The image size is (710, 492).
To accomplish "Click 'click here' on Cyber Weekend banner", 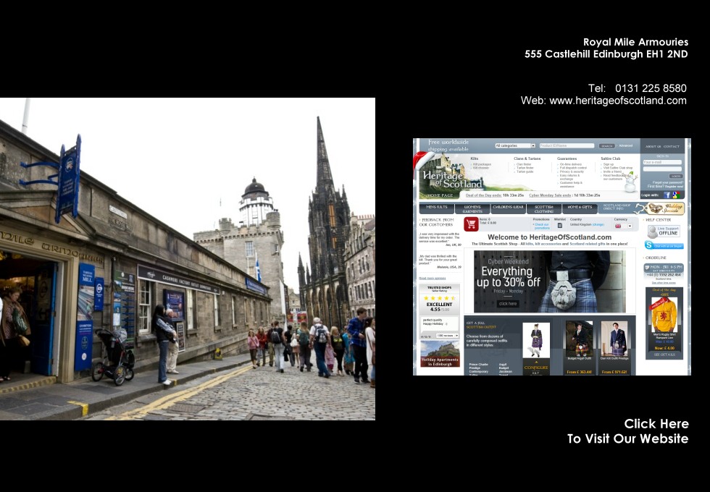I will (x=508, y=303).
